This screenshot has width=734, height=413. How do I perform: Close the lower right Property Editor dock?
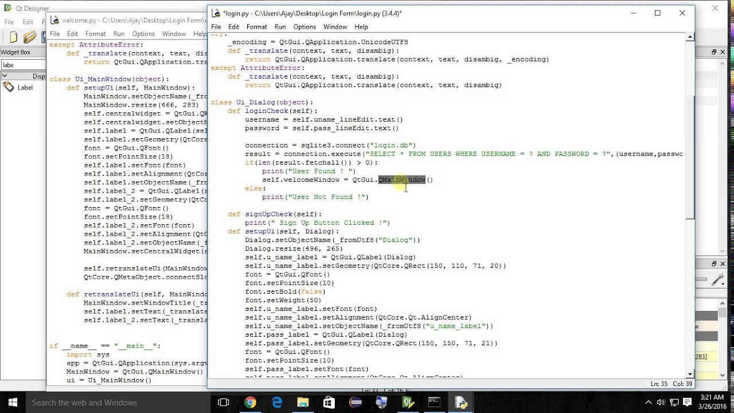point(723,264)
